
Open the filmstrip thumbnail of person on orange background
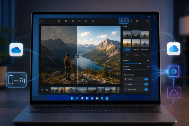point(62,90)
